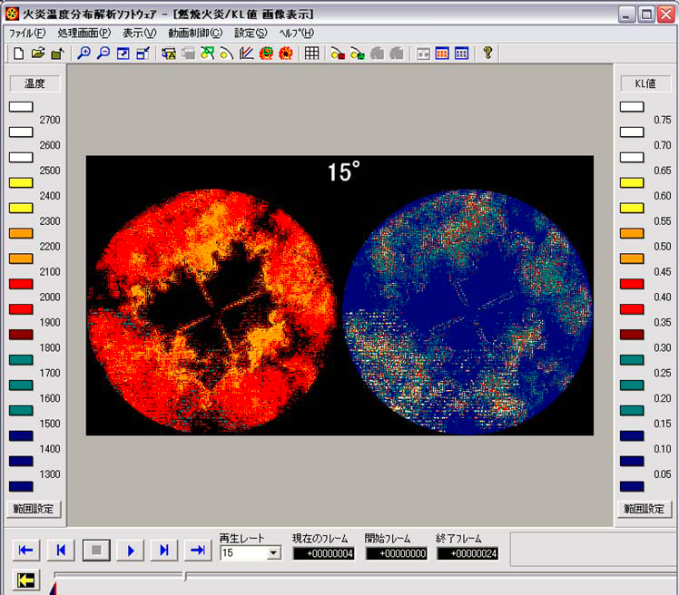Viewport: 679px width, 595px height.
Task: Click the line graph toolbar icon
Action: click(246, 54)
